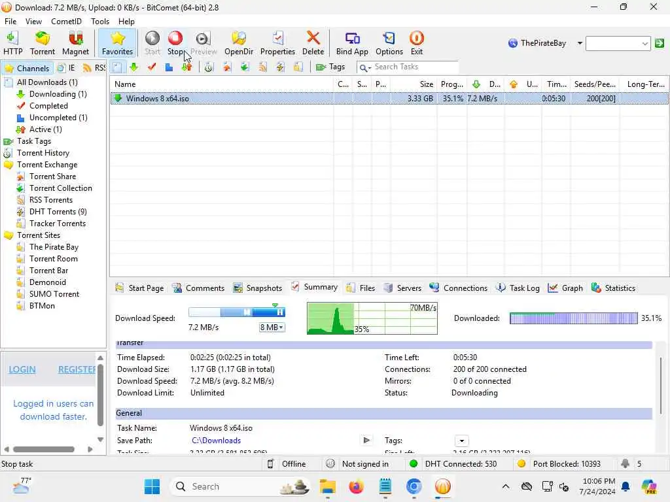The image size is (670, 502).
Task: Open the Tags toolbar button
Action: pos(330,67)
